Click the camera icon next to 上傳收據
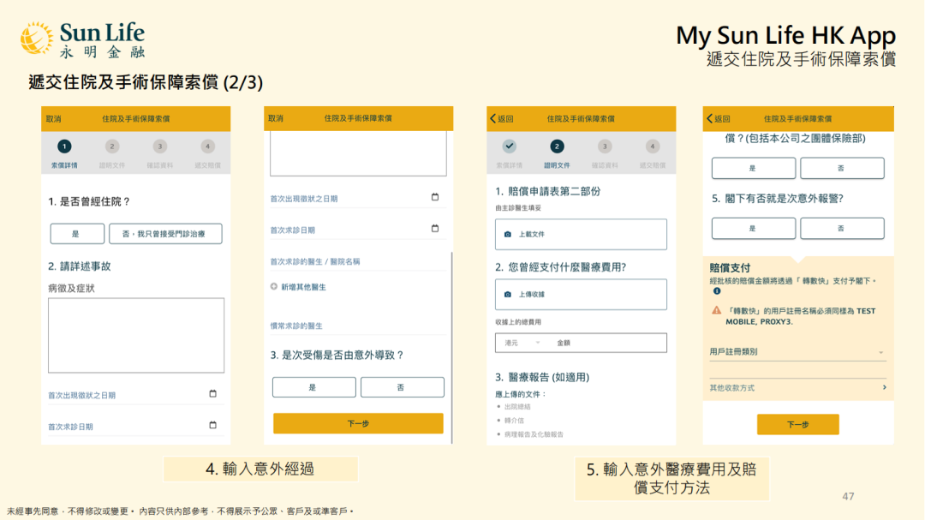This screenshot has height=520, width=925. [x=507, y=295]
